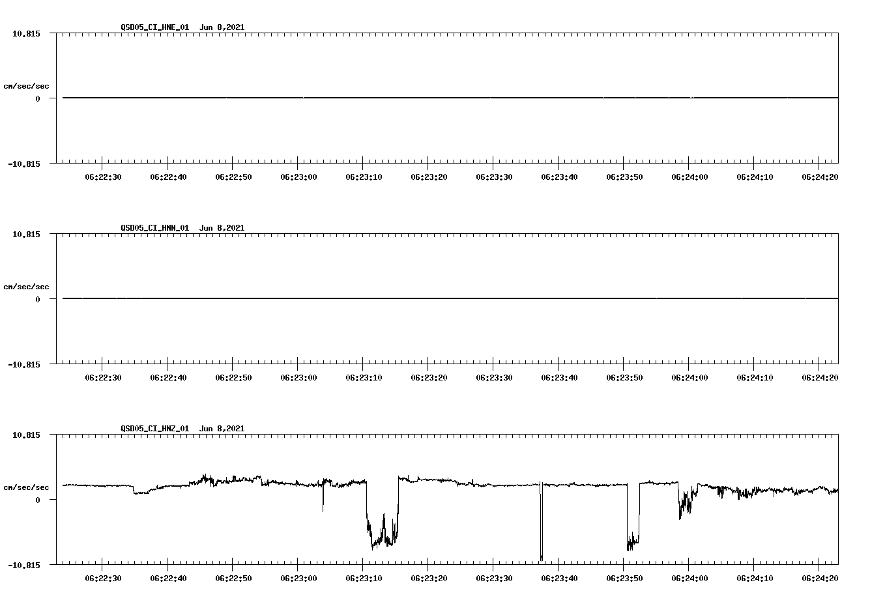Pick 06:22:30 time label under HNZ plot
The image size is (885, 602).
tap(103, 579)
